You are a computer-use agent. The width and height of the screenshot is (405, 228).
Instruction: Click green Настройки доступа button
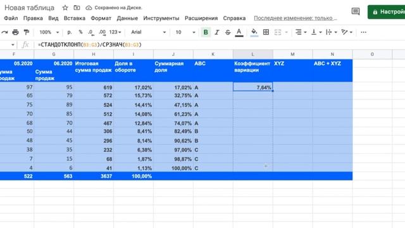(387, 12)
